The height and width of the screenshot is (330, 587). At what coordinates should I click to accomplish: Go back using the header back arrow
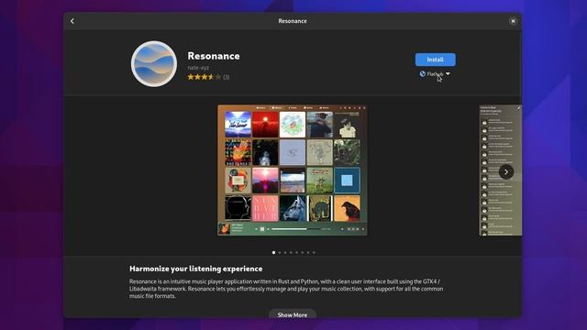(72, 21)
